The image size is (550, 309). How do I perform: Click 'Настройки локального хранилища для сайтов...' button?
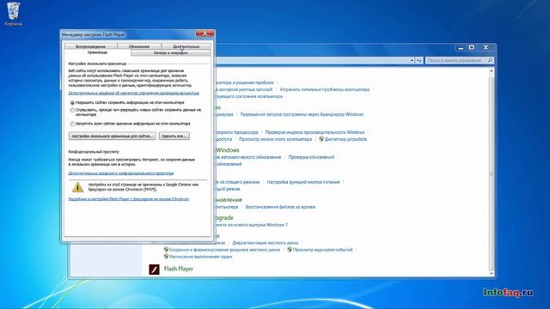[113, 136]
